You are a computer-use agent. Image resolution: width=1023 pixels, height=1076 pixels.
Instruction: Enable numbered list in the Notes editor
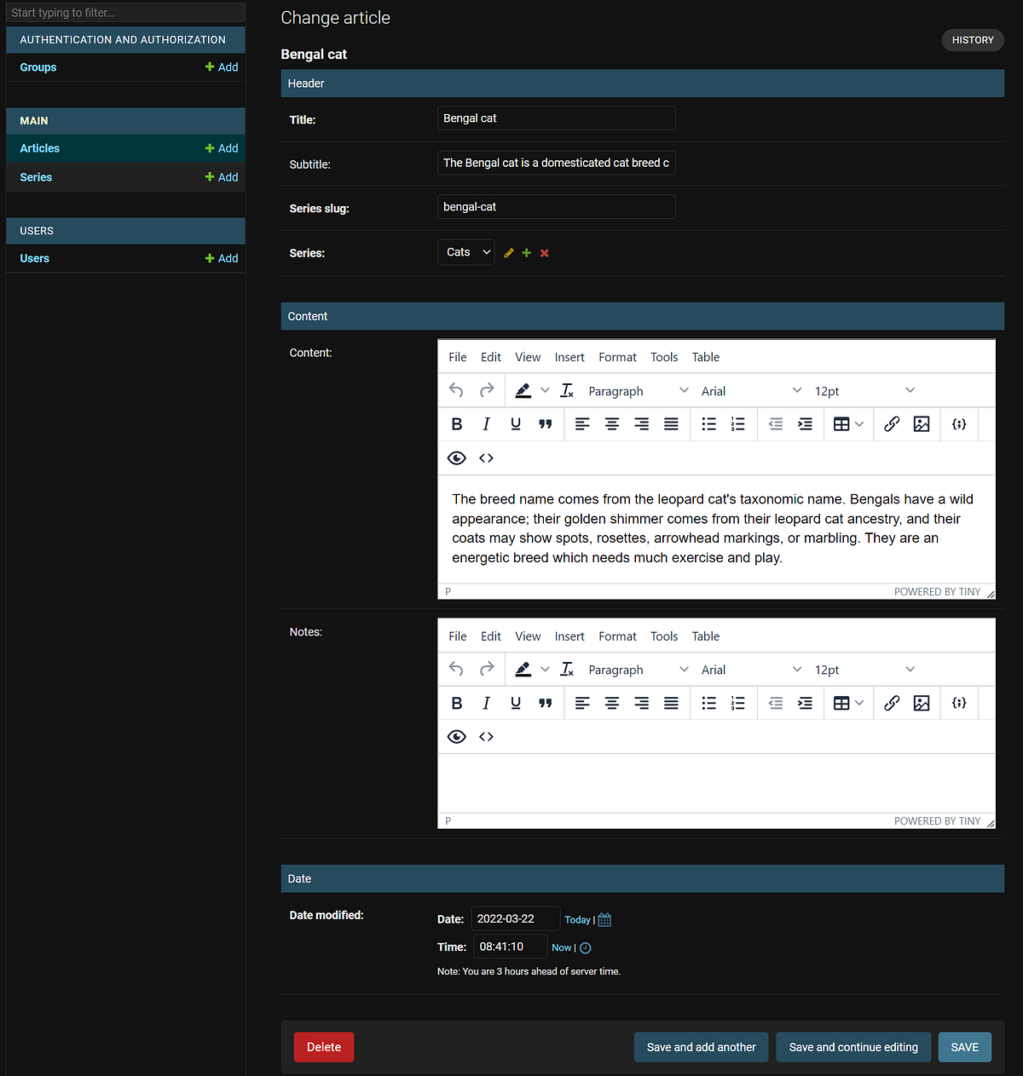click(x=738, y=703)
